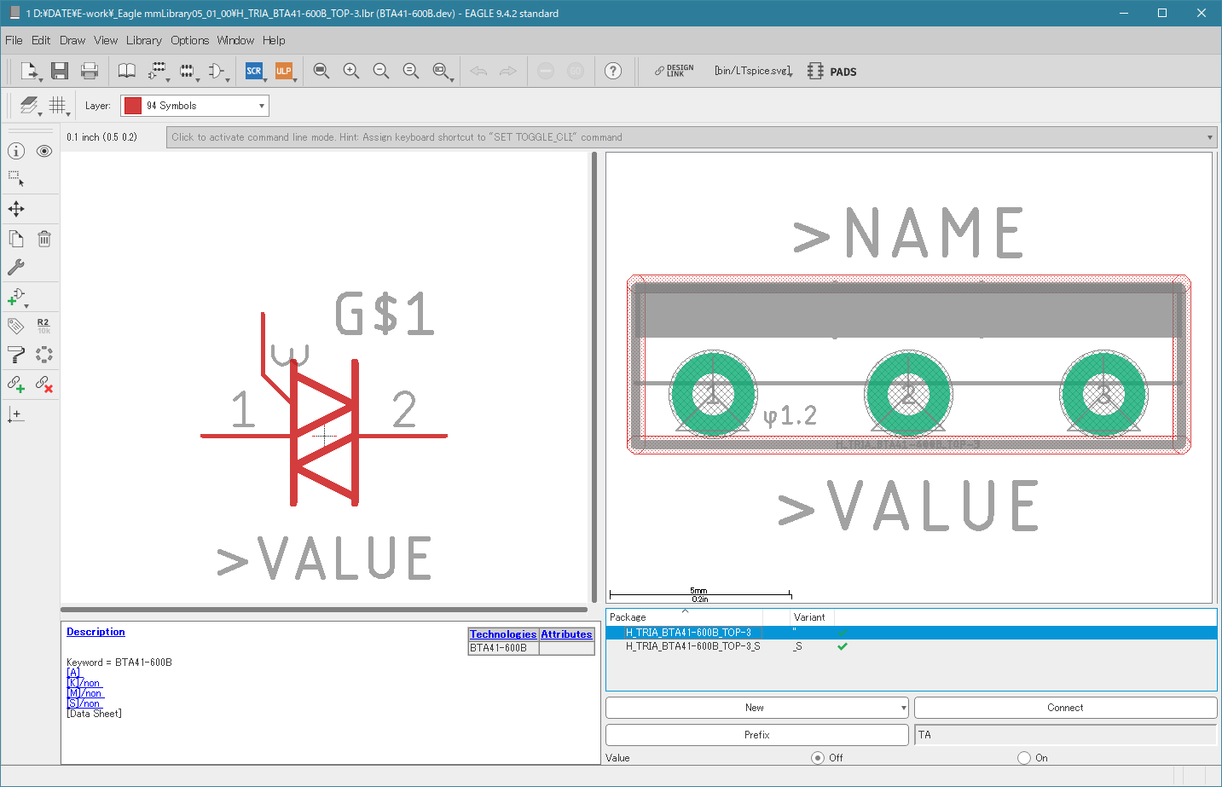Screen dimensions: 1222x787
Task: Follow the [M]/non link
Action: (x=84, y=693)
